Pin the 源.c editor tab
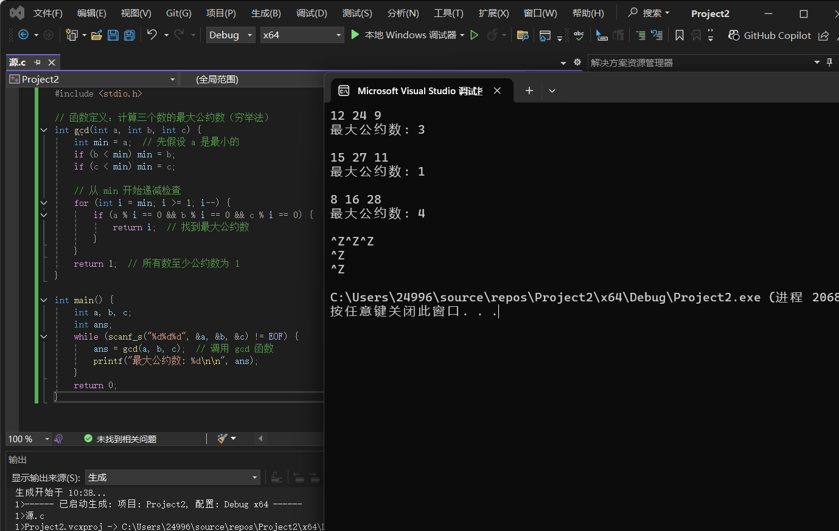Viewport: 839px width, 531px height. (38, 62)
